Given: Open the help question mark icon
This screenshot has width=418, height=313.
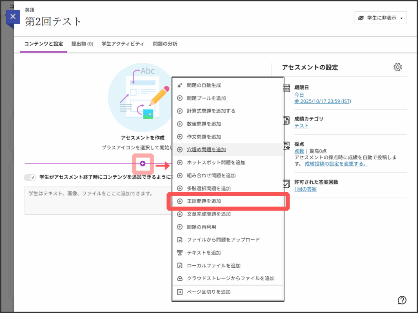Looking at the screenshot, I should [402, 300].
